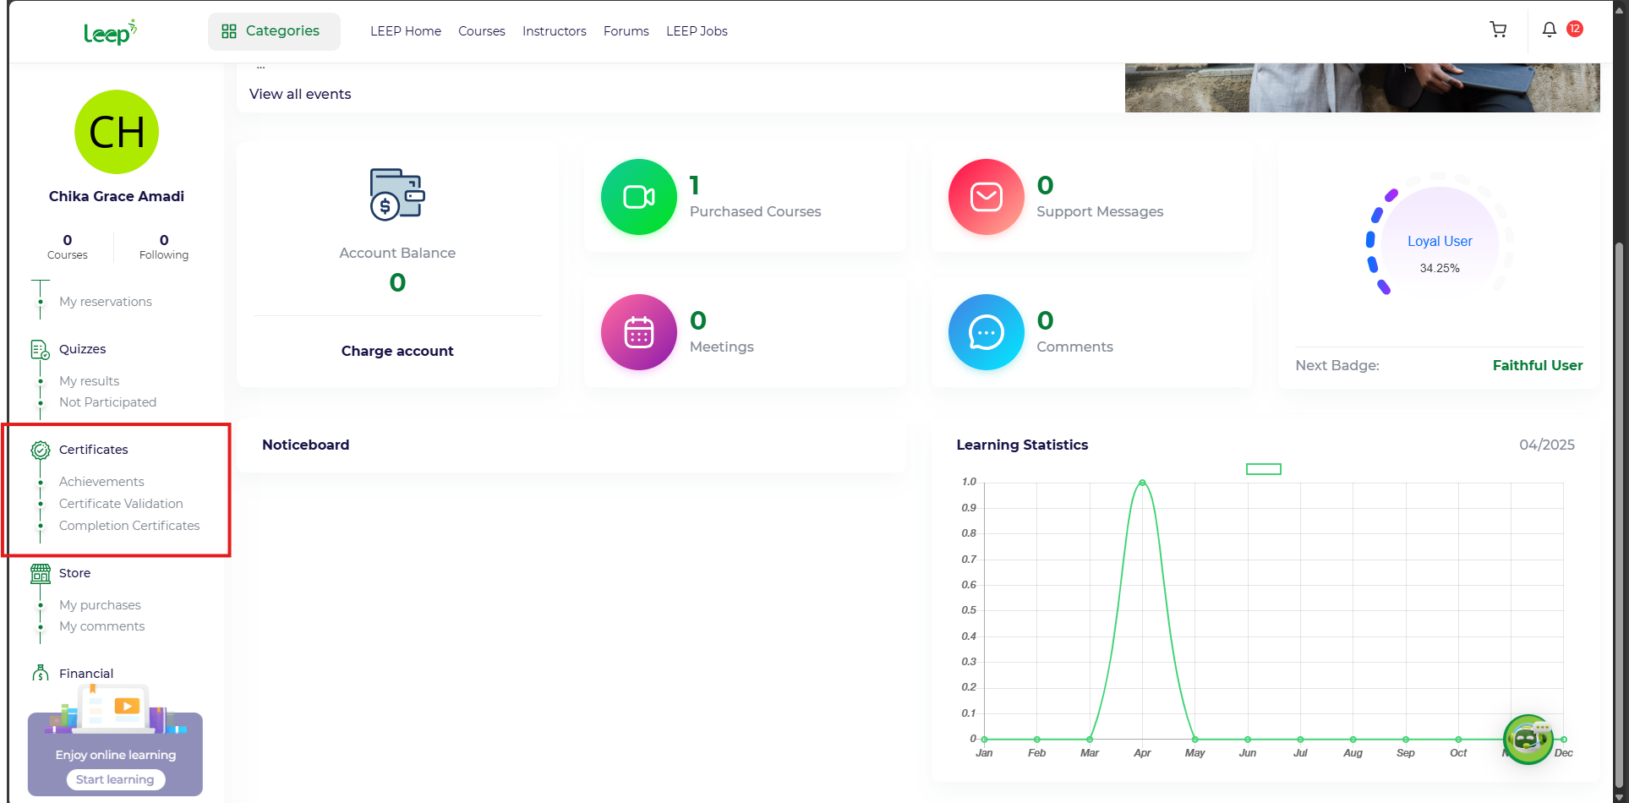The width and height of the screenshot is (1629, 803).
Task: Click the green Purchased Courses video icon
Action: 638,197
